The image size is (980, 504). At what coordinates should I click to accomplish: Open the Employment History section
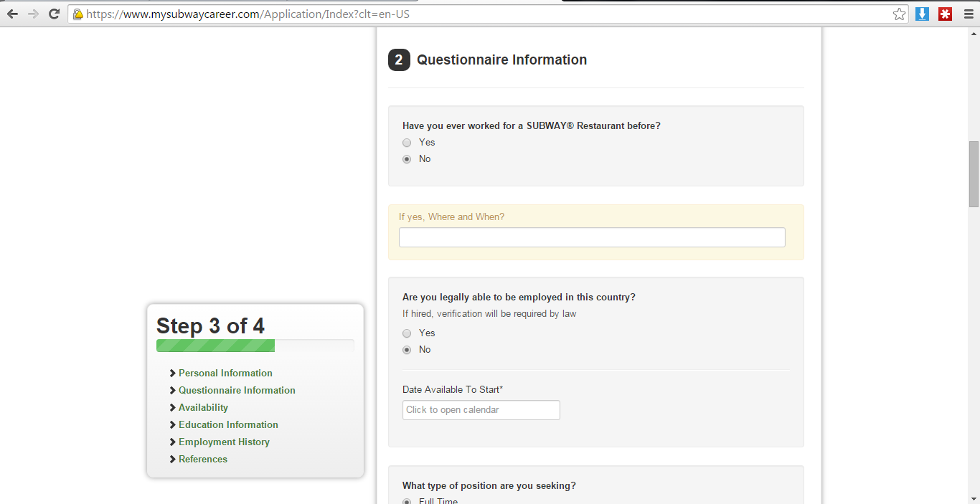coord(223,442)
